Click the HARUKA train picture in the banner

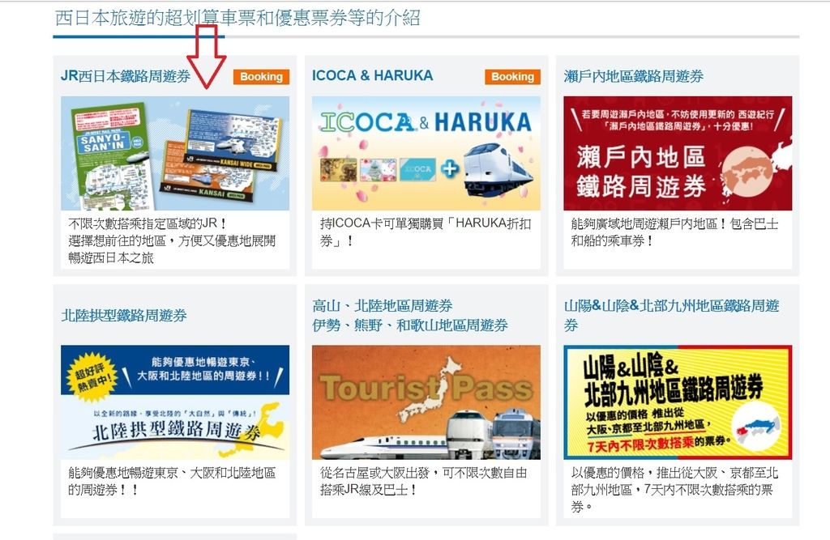(x=498, y=169)
